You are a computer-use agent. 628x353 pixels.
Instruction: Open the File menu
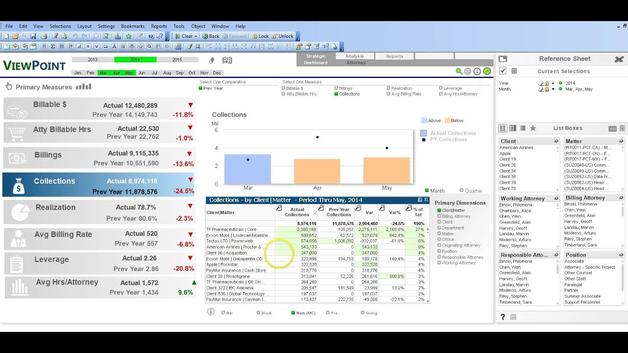pyautogui.click(x=9, y=26)
